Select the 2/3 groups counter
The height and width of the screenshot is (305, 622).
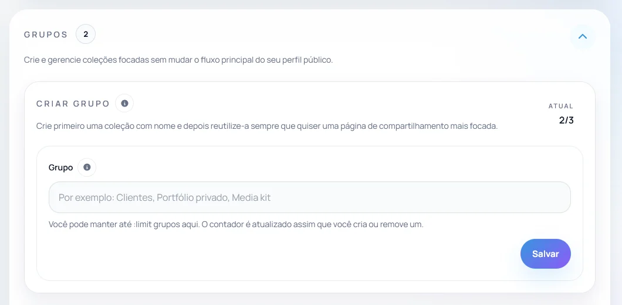pyautogui.click(x=566, y=120)
